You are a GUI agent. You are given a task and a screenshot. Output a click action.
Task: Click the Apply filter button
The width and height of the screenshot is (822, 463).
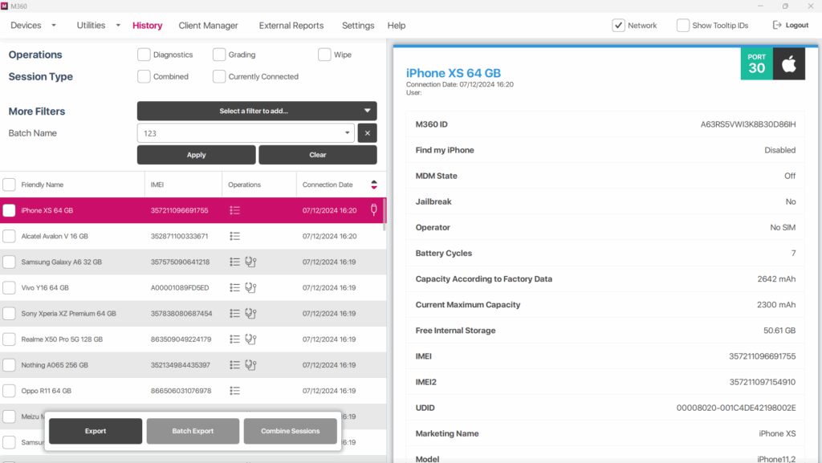click(196, 155)
